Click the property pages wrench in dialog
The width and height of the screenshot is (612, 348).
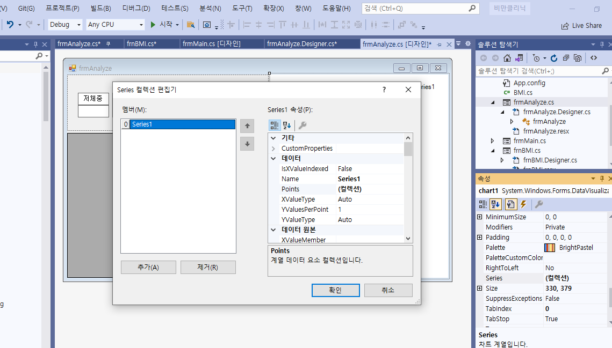click(x=303, y=125)
